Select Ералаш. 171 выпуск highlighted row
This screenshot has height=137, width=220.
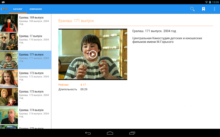(26, 60)
